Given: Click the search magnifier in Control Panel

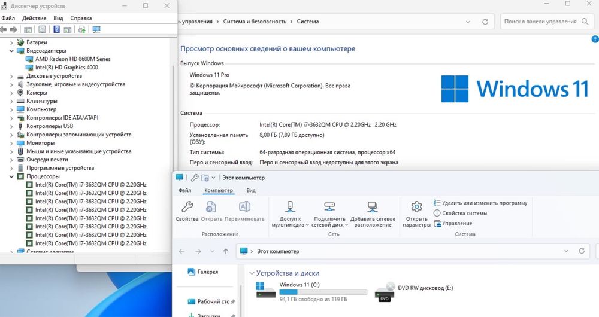Looking at the screenshot, I should tap(585, 22).
